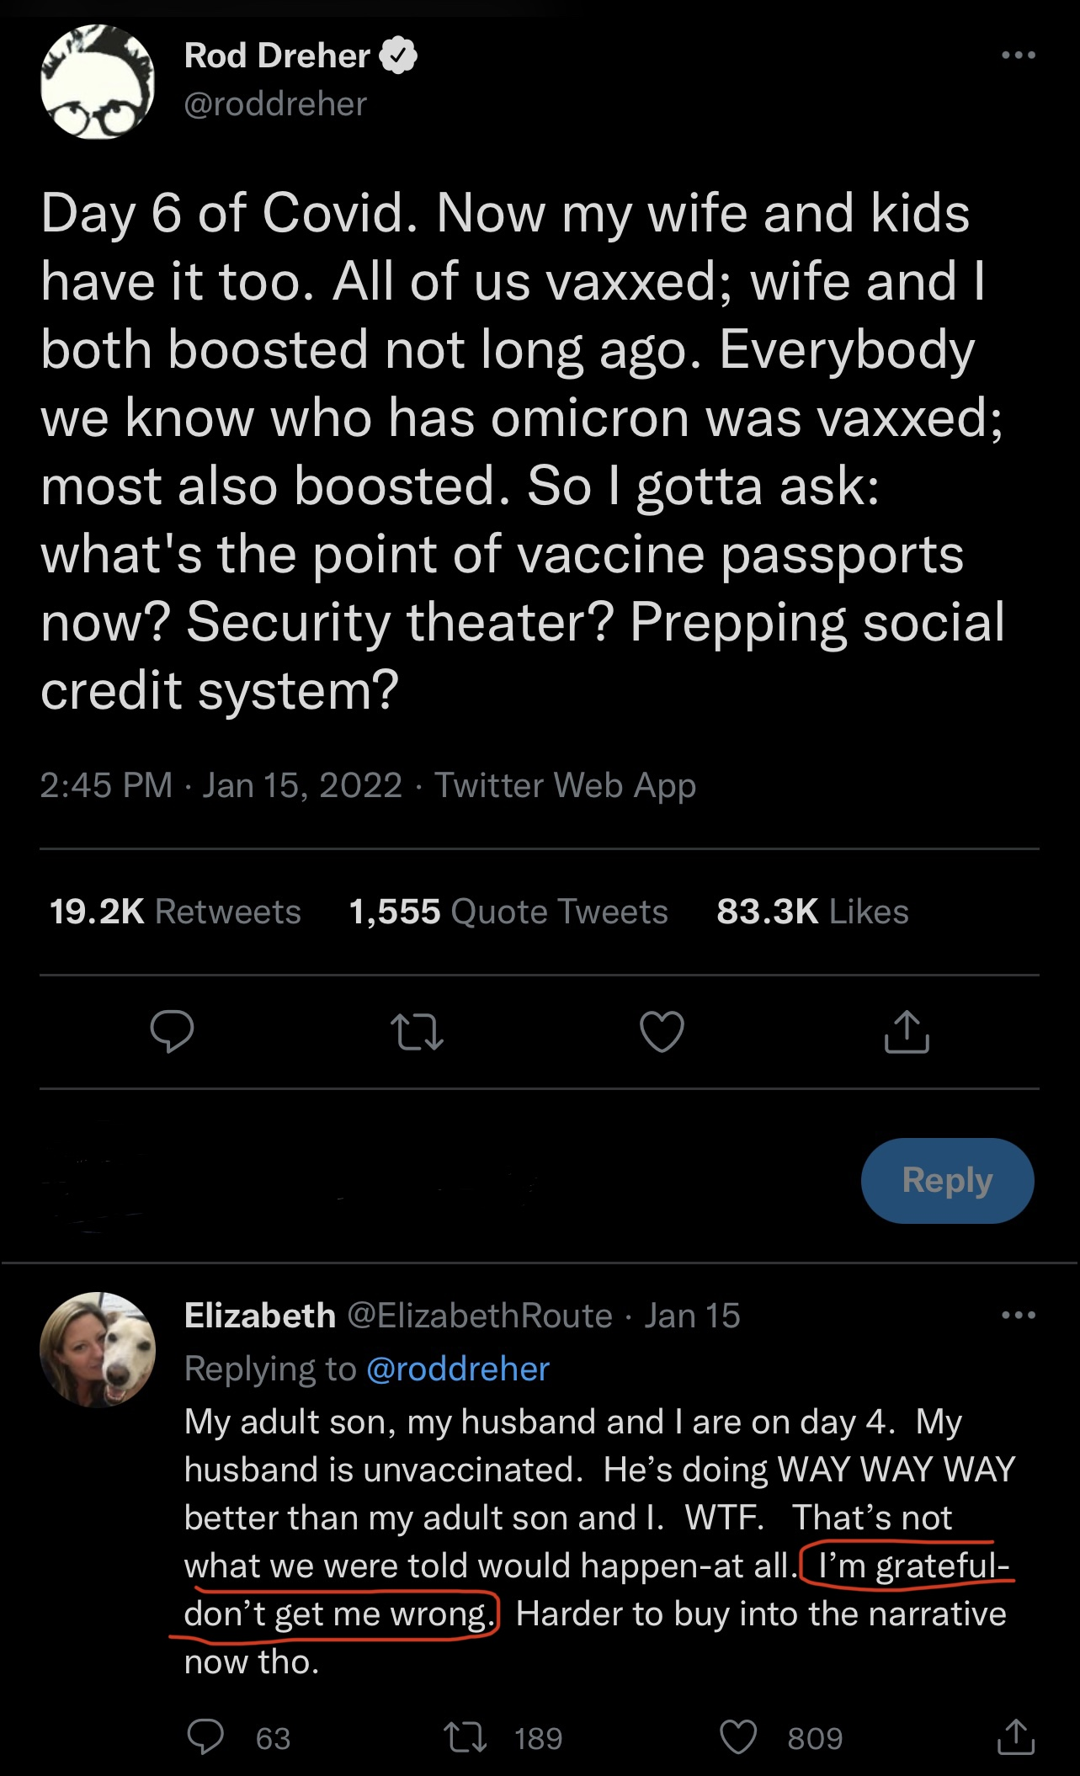View the 1,555 Quote Tweets
Screen dimensions: 1080x1776
tap(508, 912)
